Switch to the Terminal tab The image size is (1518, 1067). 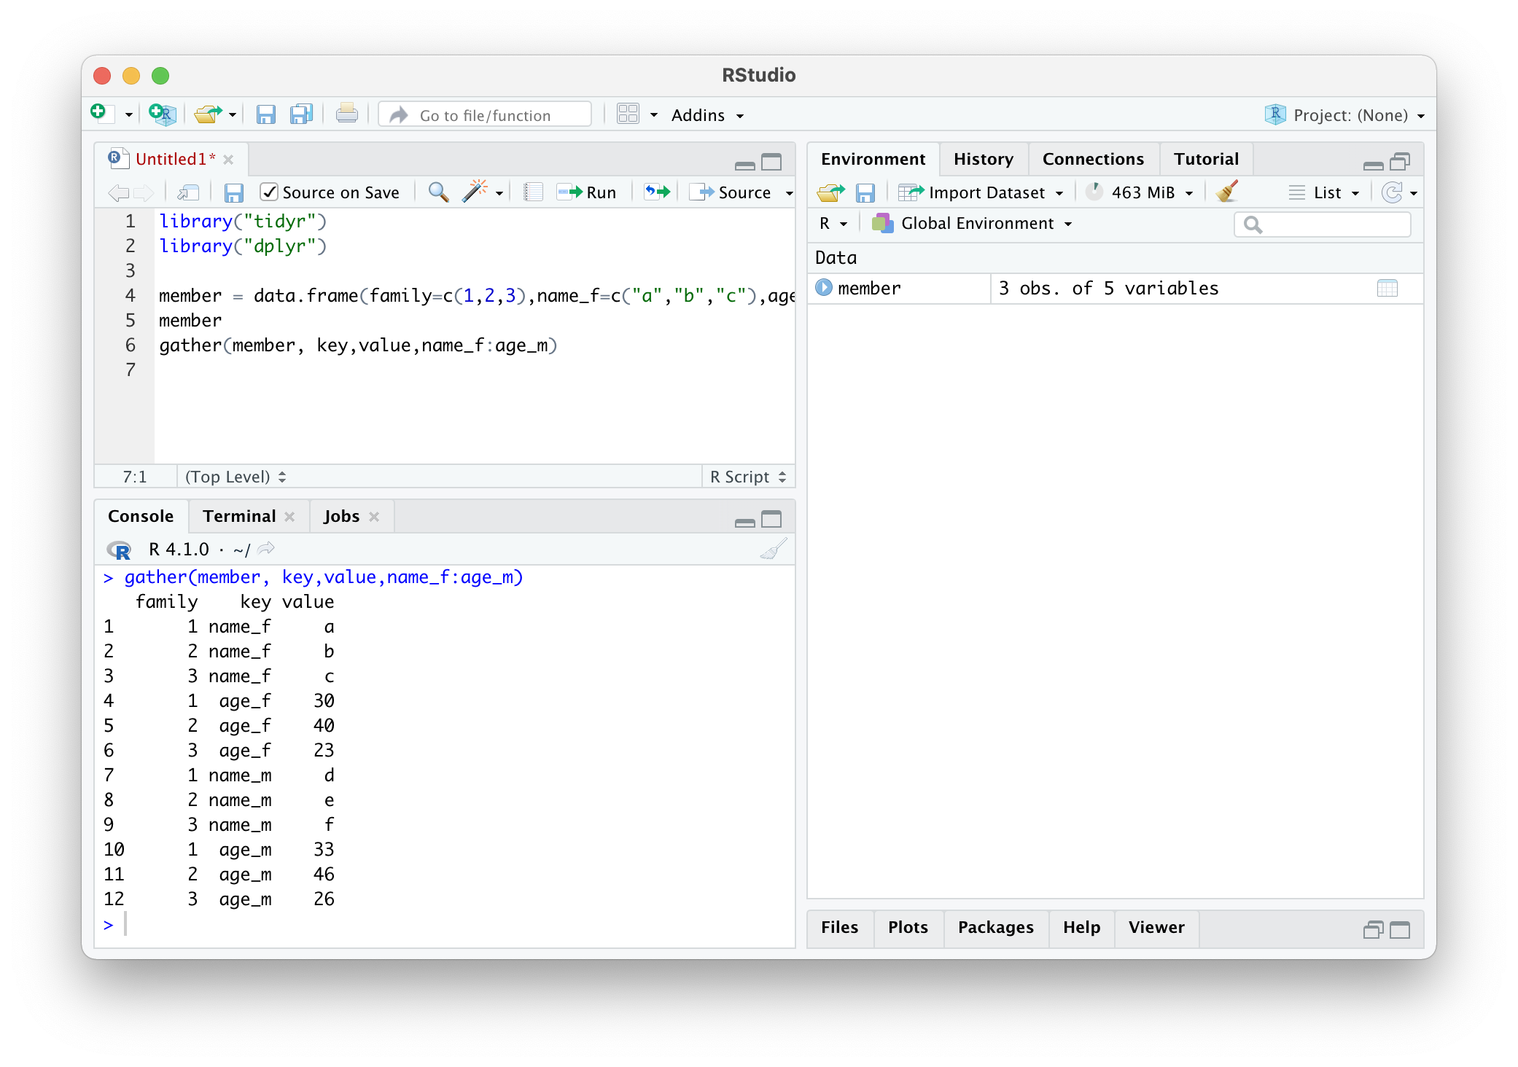[239, 516]
